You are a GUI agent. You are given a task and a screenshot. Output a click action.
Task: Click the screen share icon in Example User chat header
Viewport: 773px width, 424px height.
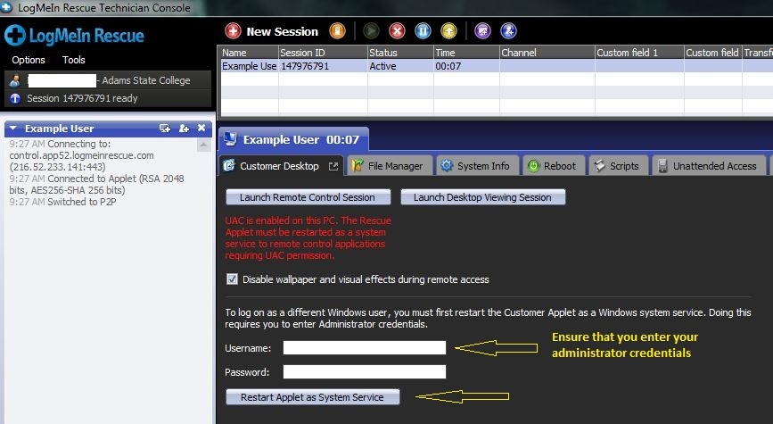[165, 129]
